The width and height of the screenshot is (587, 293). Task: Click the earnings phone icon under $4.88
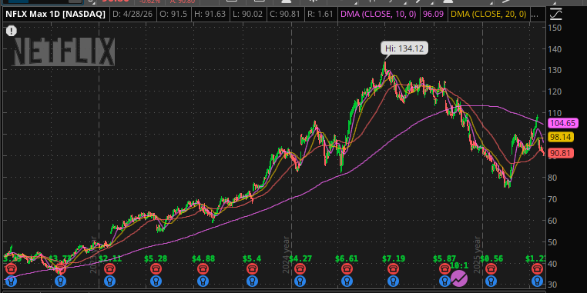point(203,268)
